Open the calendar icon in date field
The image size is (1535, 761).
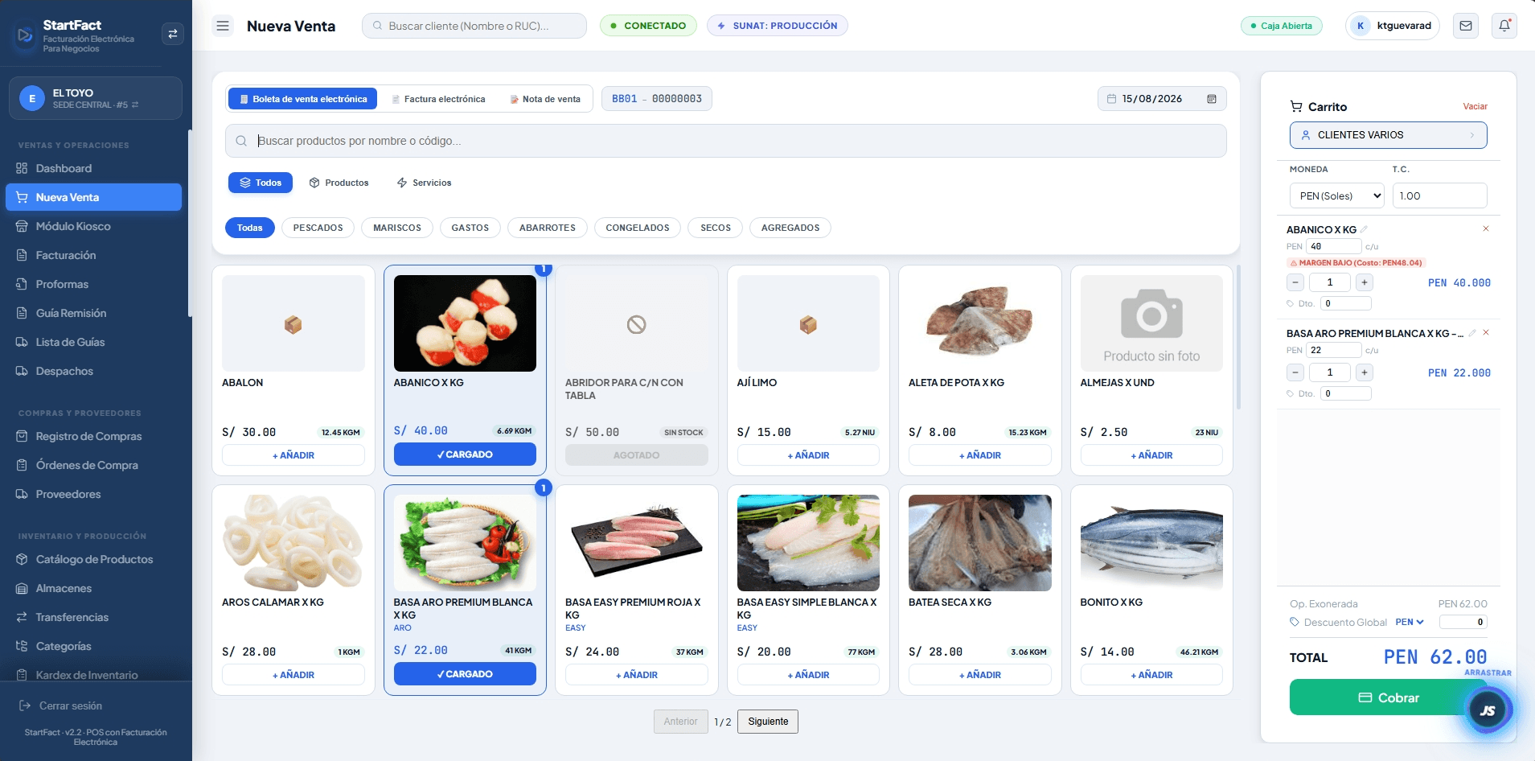click(1212, 99)
